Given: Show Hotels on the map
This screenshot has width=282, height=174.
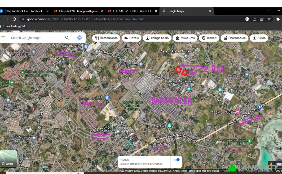Looking at the screenshot, I should tap(132, 38).
